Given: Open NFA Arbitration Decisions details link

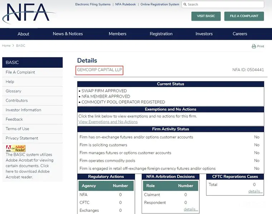Looking at the screenshot, I should click(191, 209).
